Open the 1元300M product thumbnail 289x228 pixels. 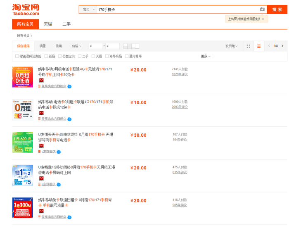pyautogui.click(x=23, y=208)
